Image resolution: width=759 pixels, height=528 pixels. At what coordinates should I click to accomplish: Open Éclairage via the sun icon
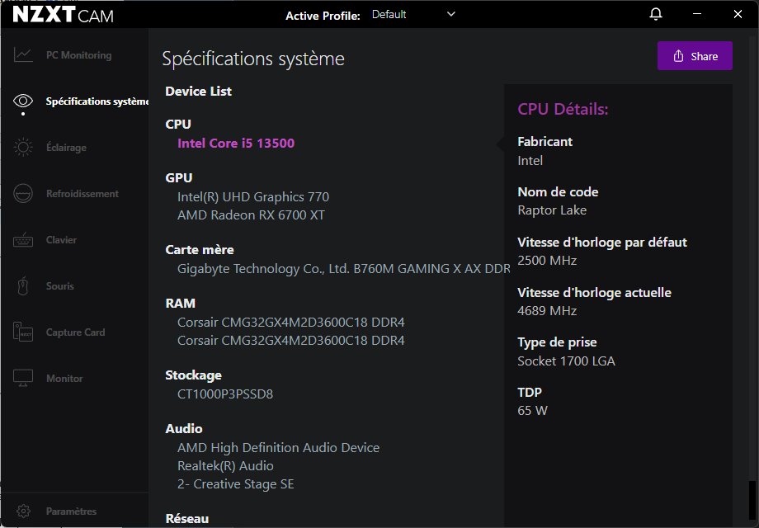[x=23, y=148]
